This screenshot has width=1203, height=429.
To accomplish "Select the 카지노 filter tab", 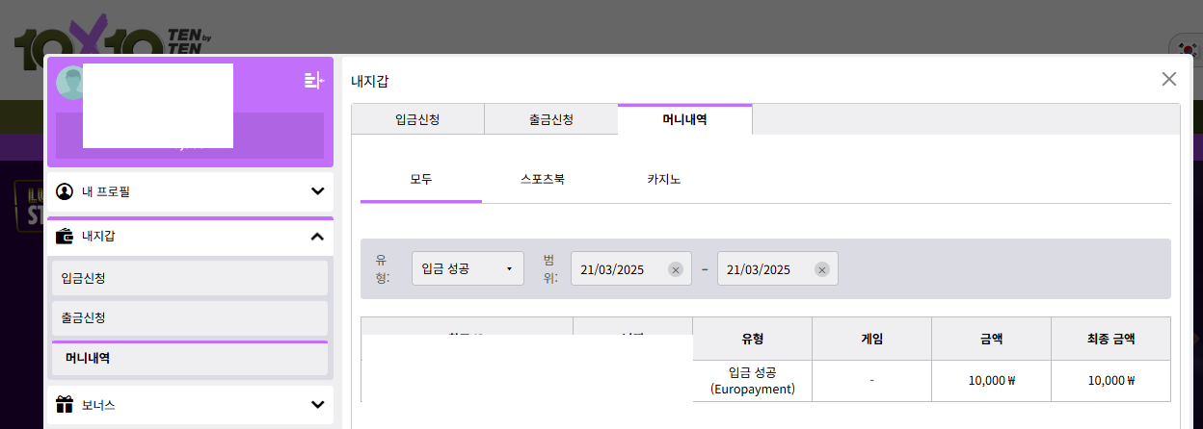I will pyautogui.click(x=663, y=180).
